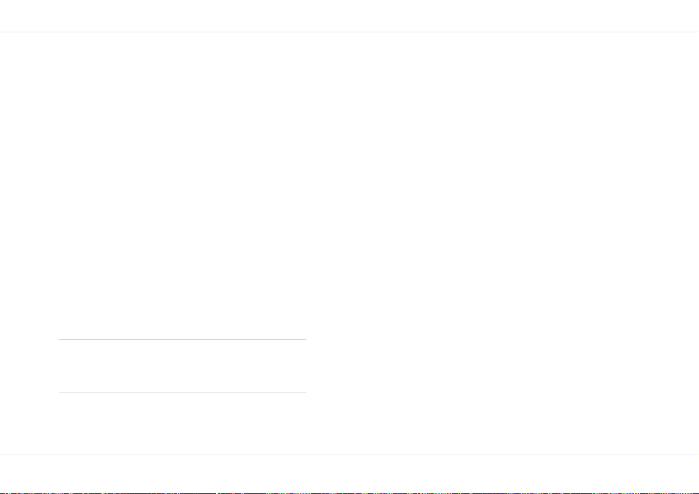Click the empty header strip above the top divider
The image size is (699, 494).
350,16
